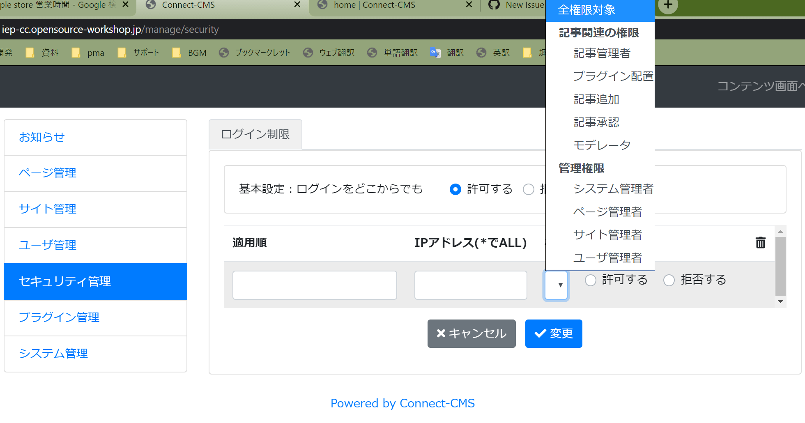Select 許可する for the basic login setting
This screenshot has width=805, height=423.
[x=455, y=189]
